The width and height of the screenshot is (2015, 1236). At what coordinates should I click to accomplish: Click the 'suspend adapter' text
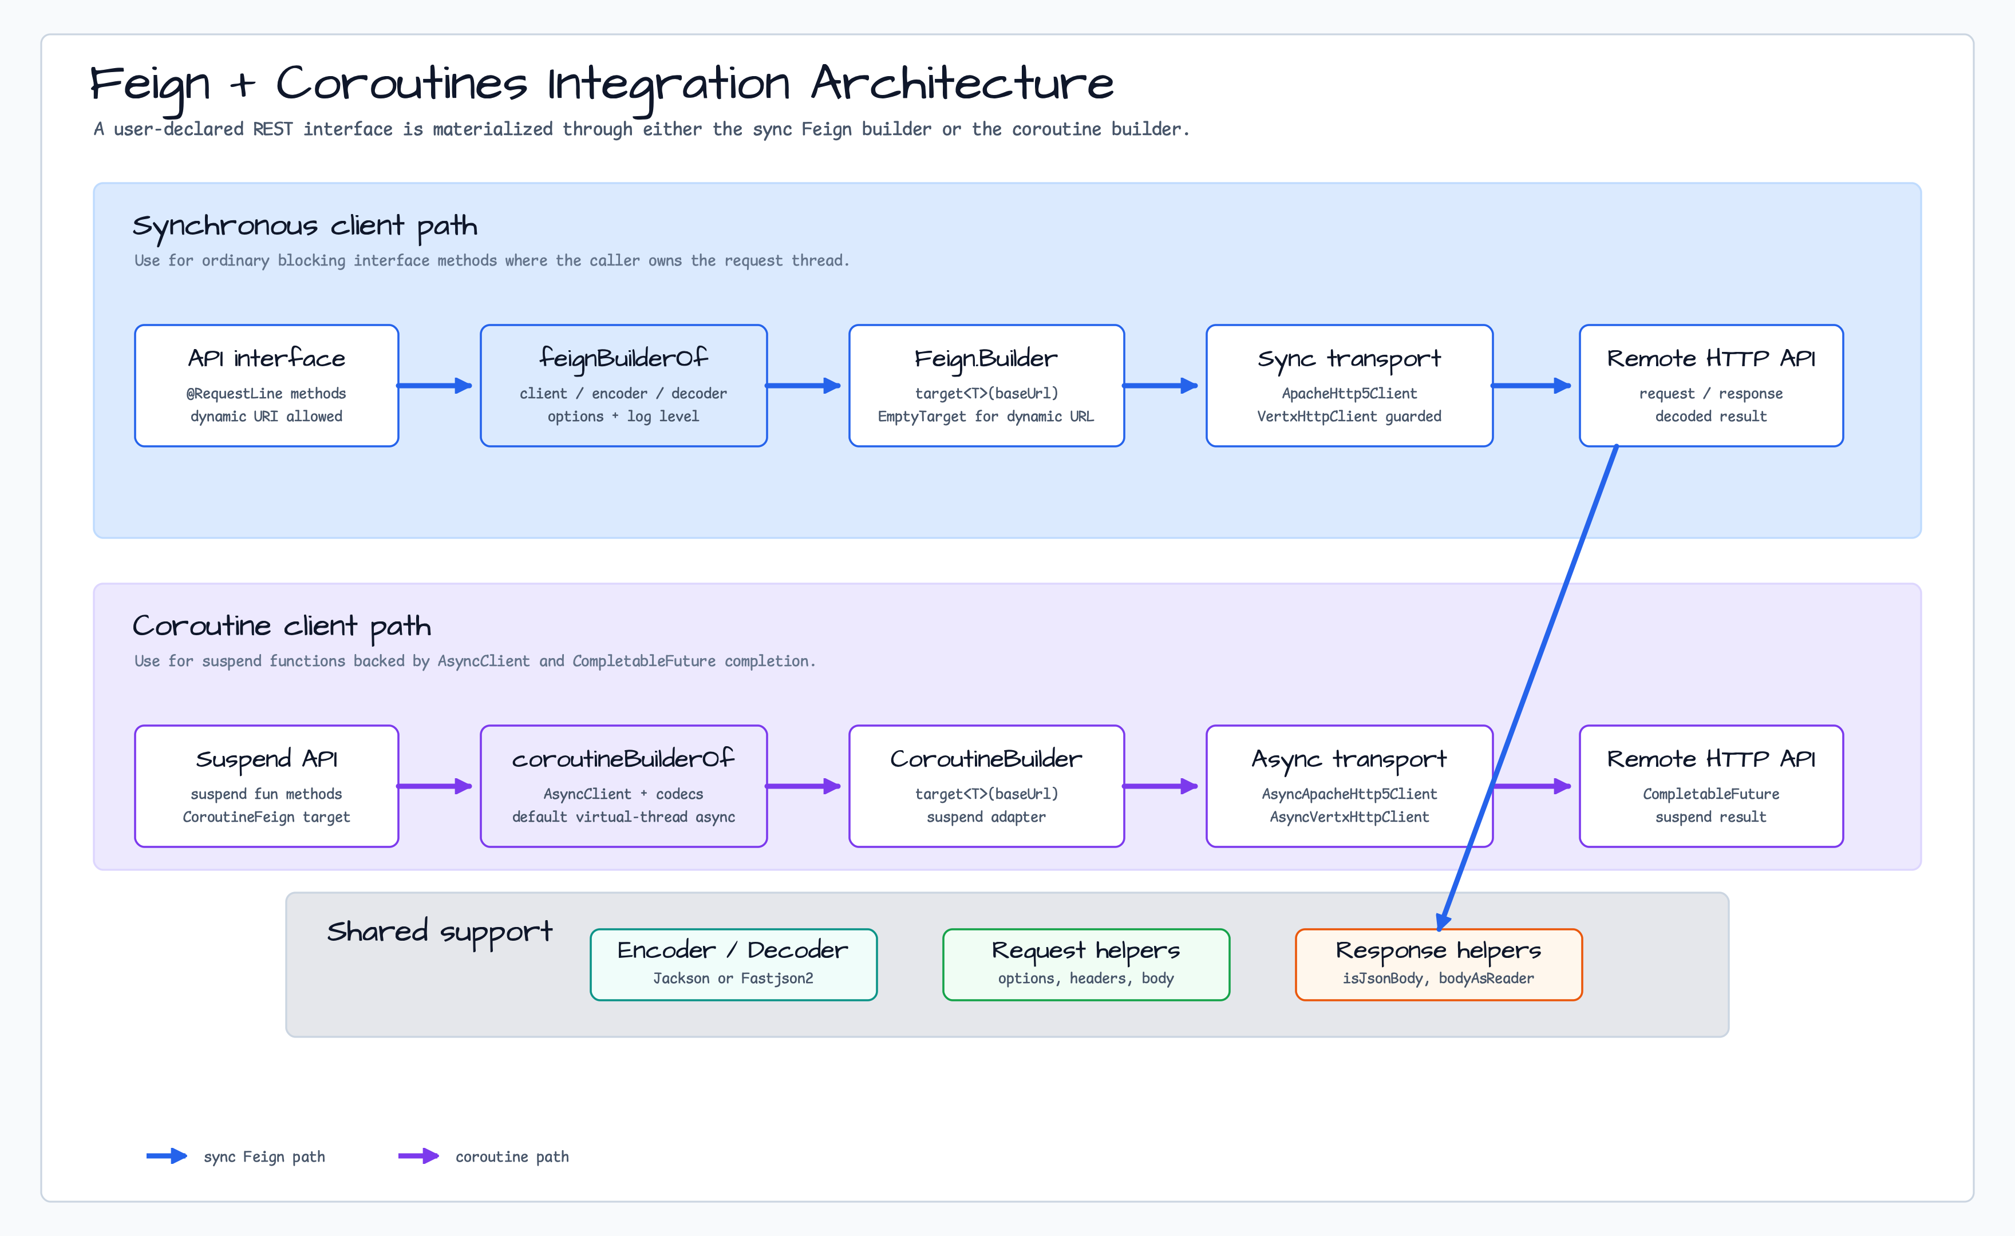pos(986,818)
